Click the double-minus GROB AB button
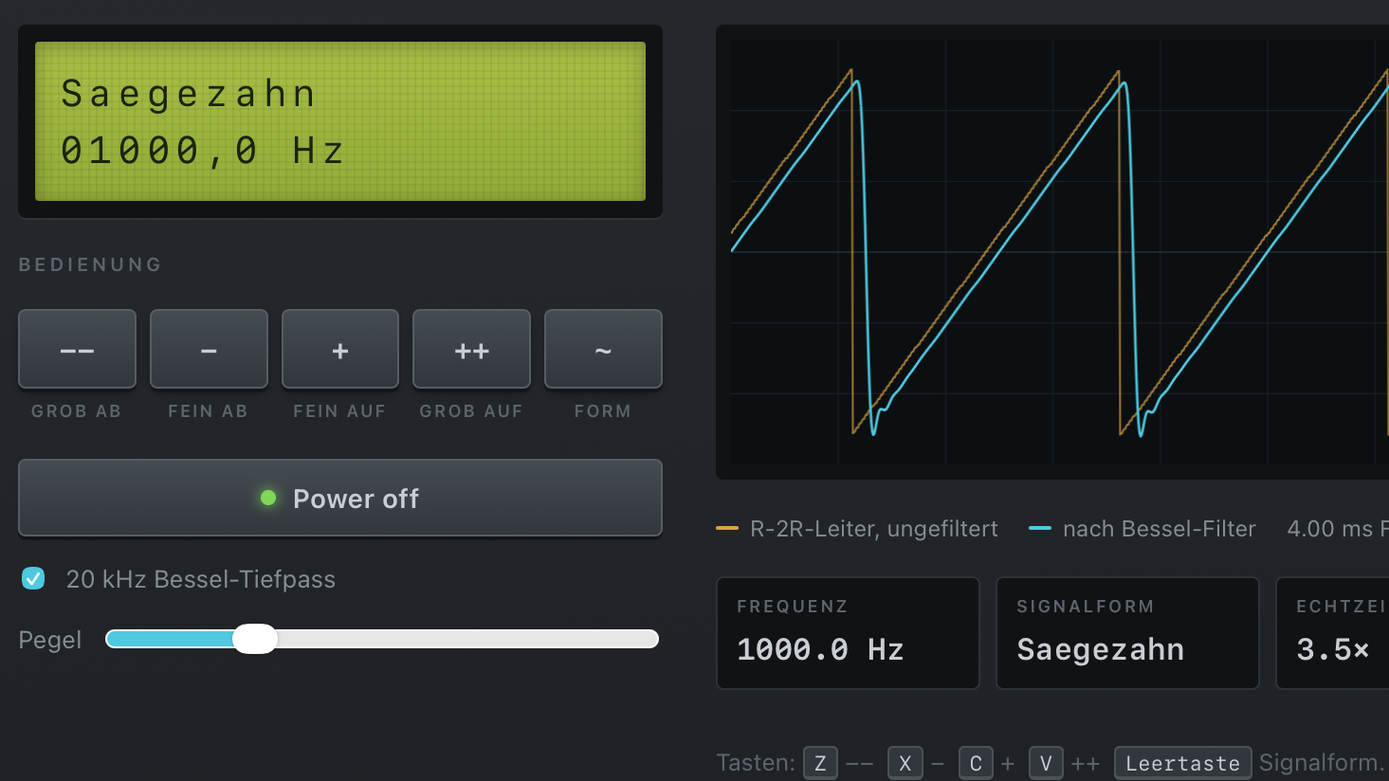 pos(77,349)
